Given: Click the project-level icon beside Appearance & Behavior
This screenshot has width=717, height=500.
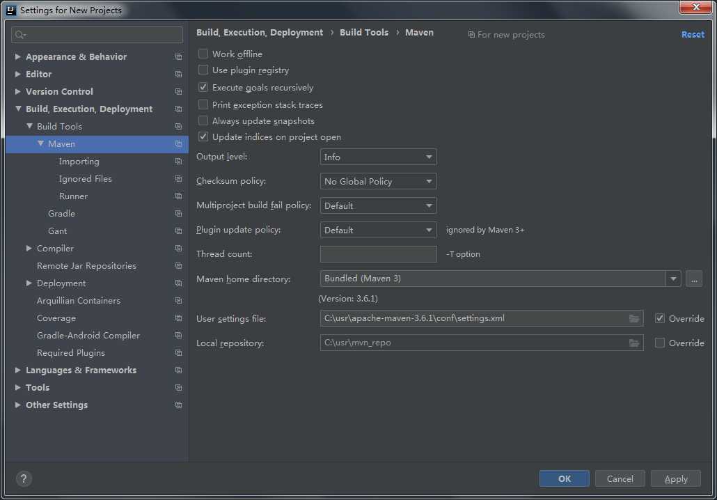Looking at the screenshot, I should tap(178, 56).
